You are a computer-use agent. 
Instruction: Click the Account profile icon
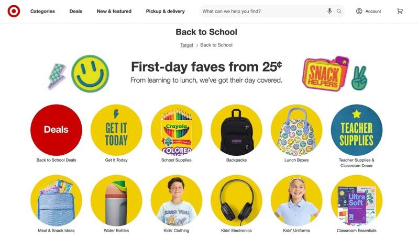(359, 11)
